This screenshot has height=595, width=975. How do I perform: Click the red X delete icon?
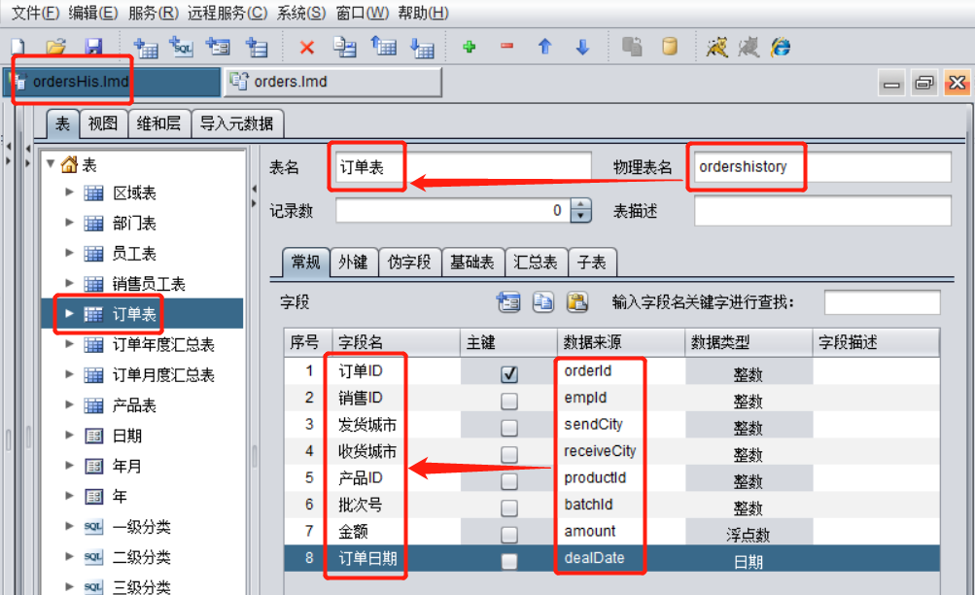click(x=306, y=48)
